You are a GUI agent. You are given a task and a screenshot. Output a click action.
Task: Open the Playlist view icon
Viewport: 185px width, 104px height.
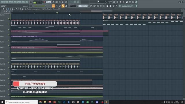point(91,6)
